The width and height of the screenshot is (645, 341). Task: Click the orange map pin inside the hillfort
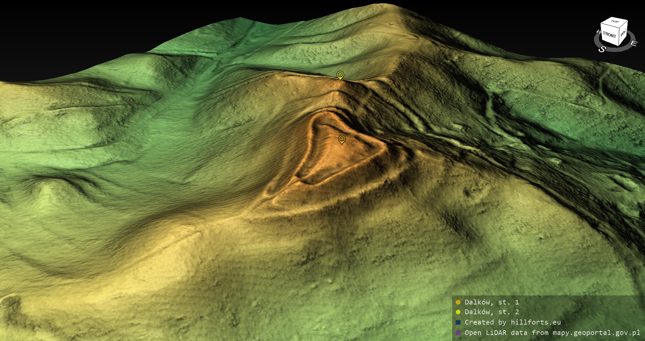pyautogui.click(x=342, y=139)
